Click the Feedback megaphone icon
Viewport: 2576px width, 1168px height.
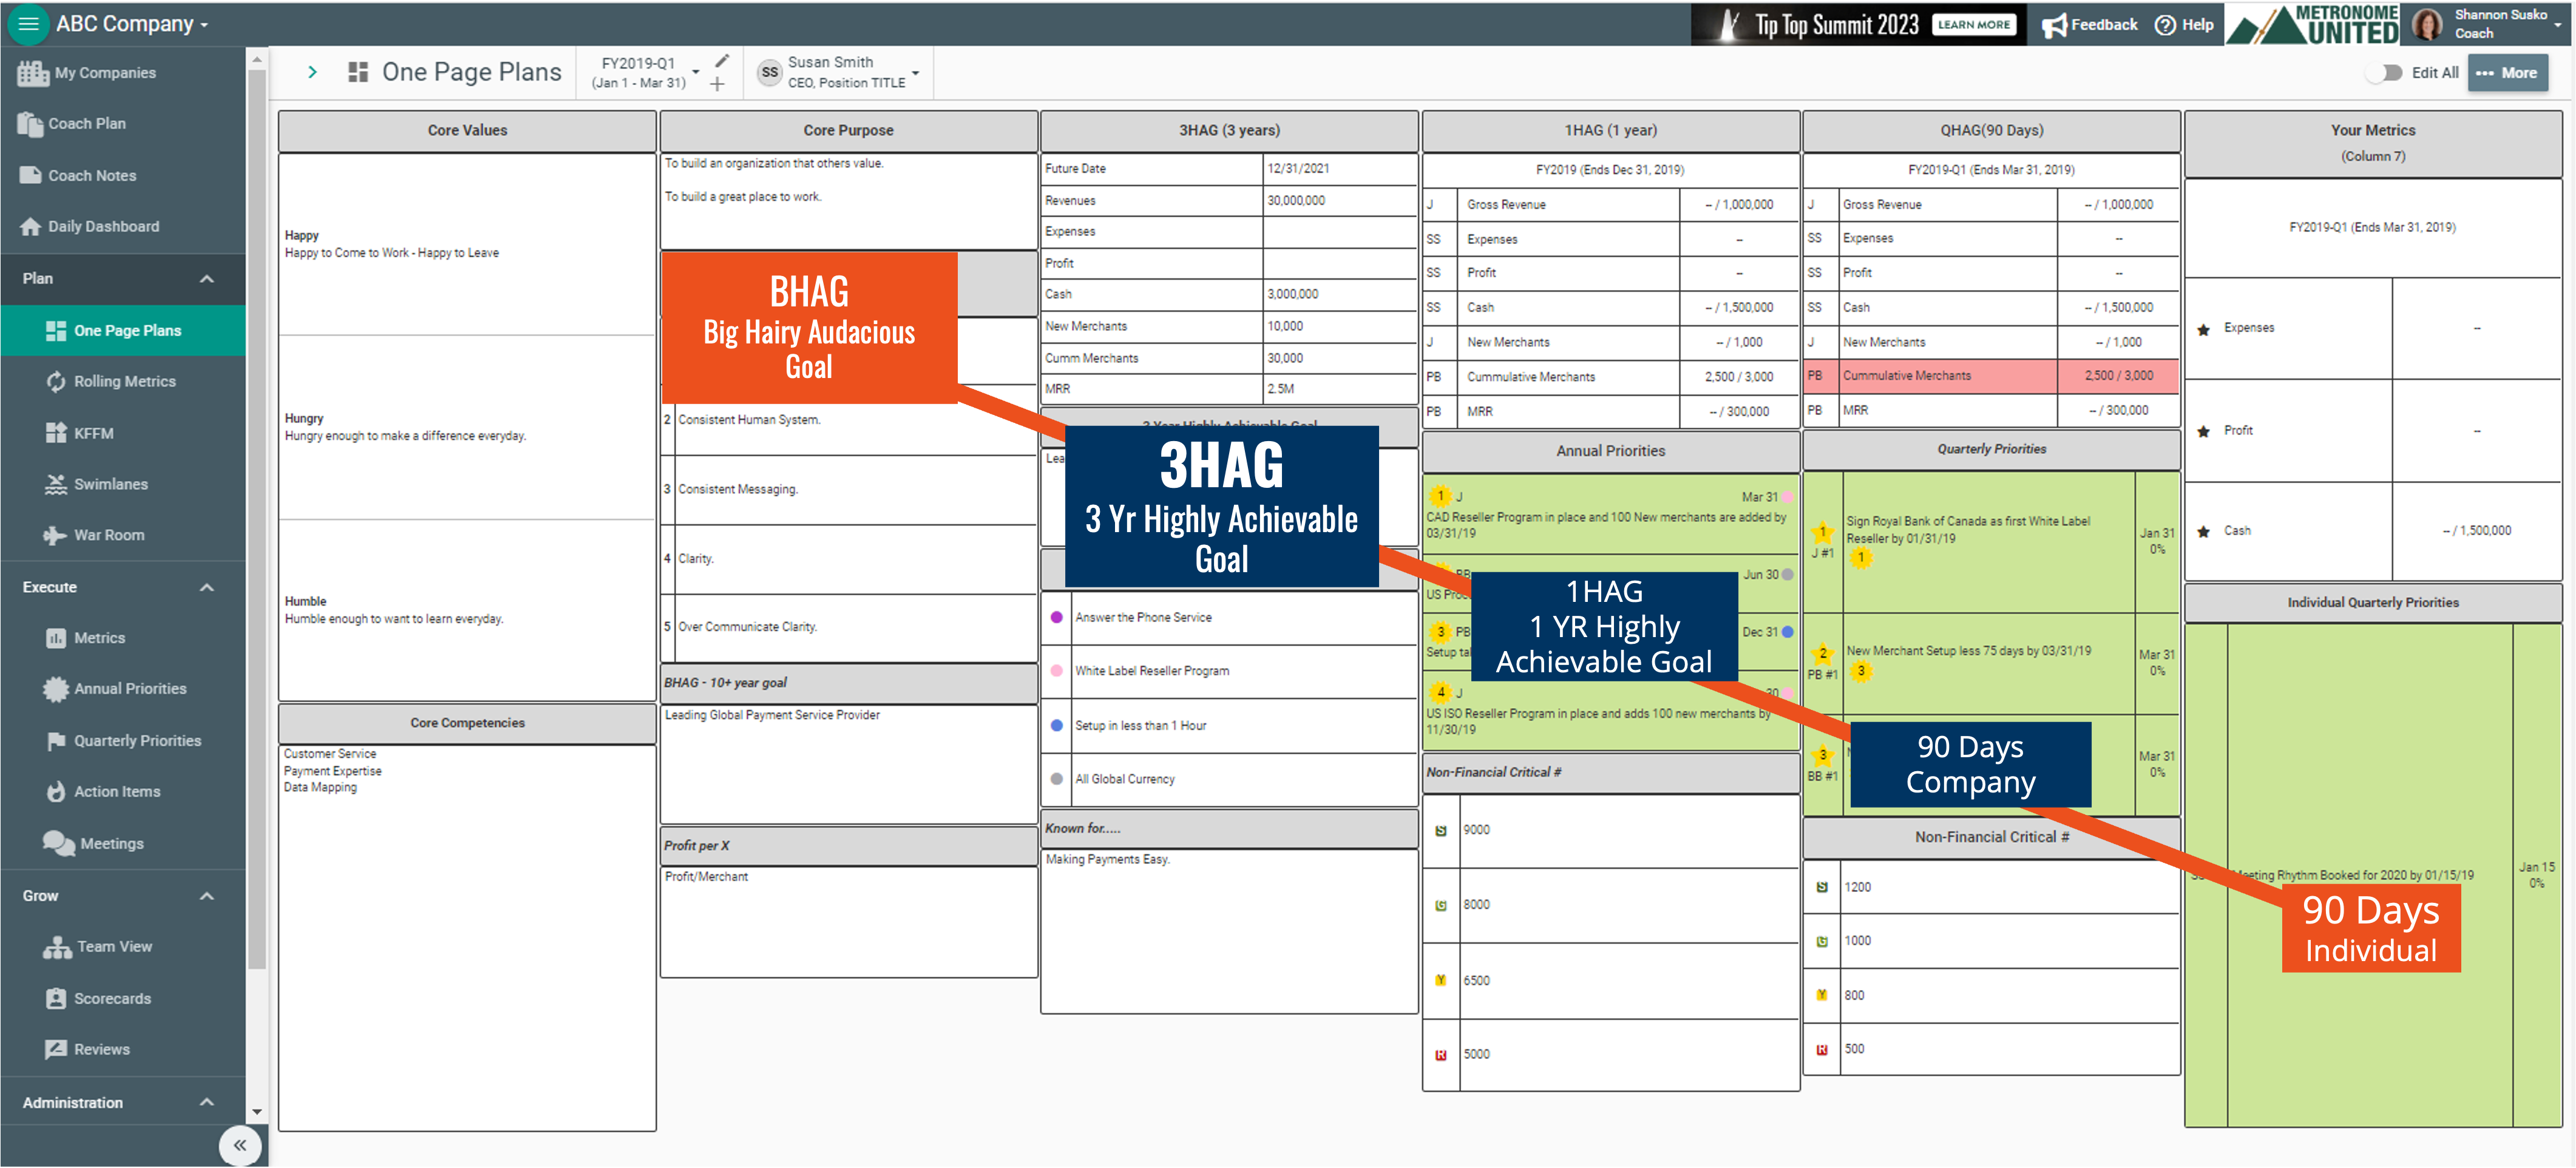coord(2054,25)
